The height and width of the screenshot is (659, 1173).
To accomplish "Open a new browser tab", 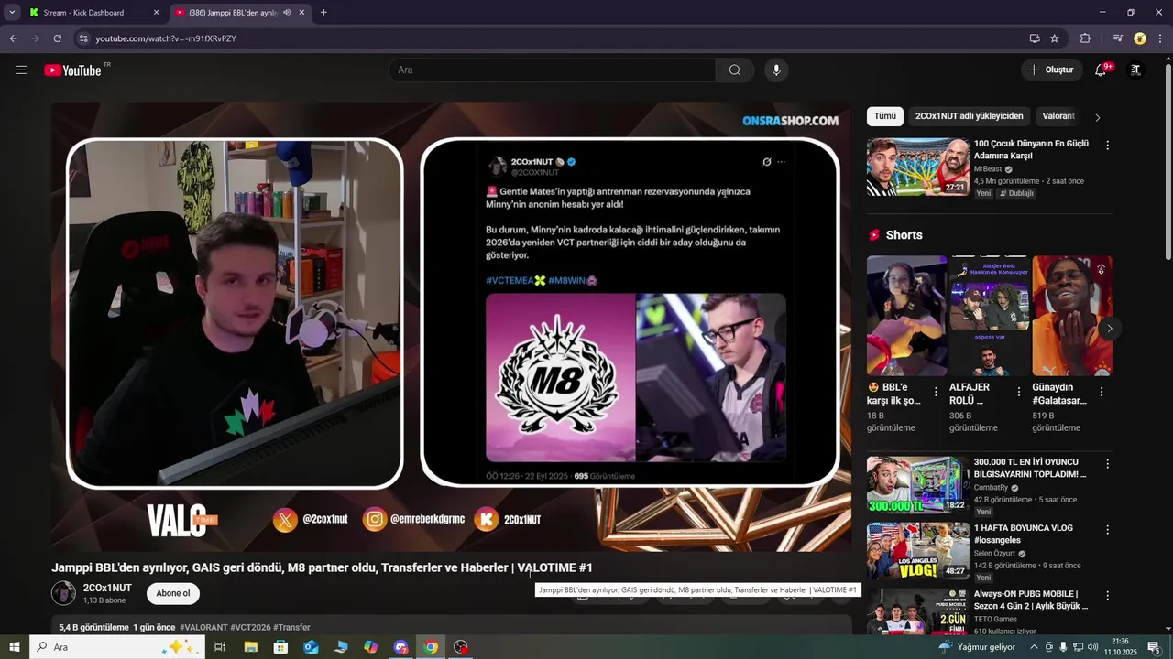I will [x=323, y=13].
